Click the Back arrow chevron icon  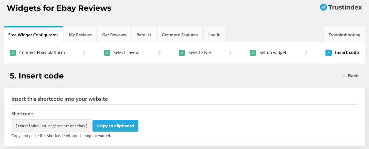click(344, 76)
